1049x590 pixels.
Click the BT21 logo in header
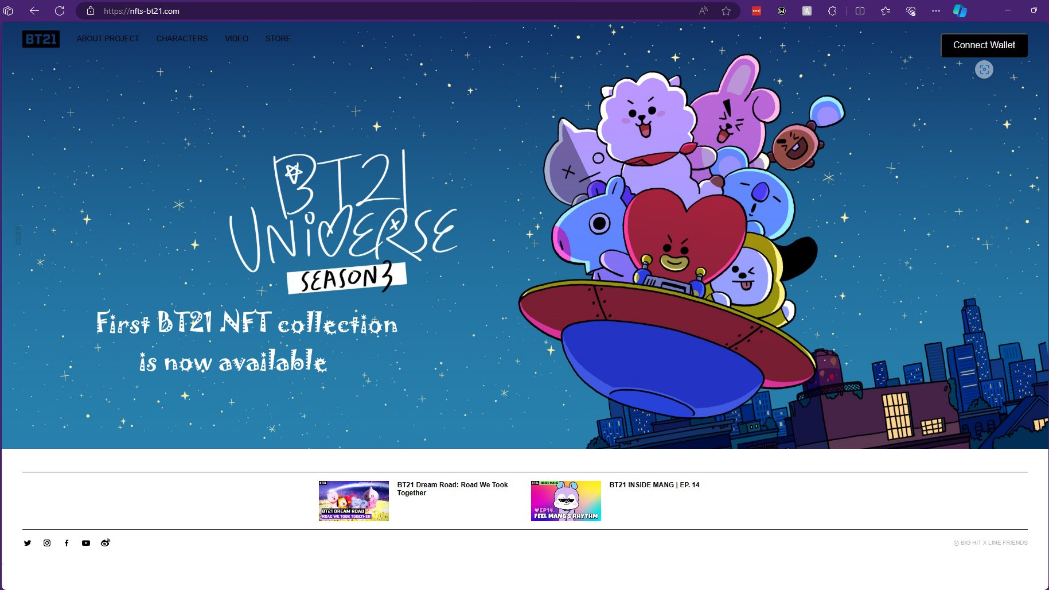(x=41, y=39)
